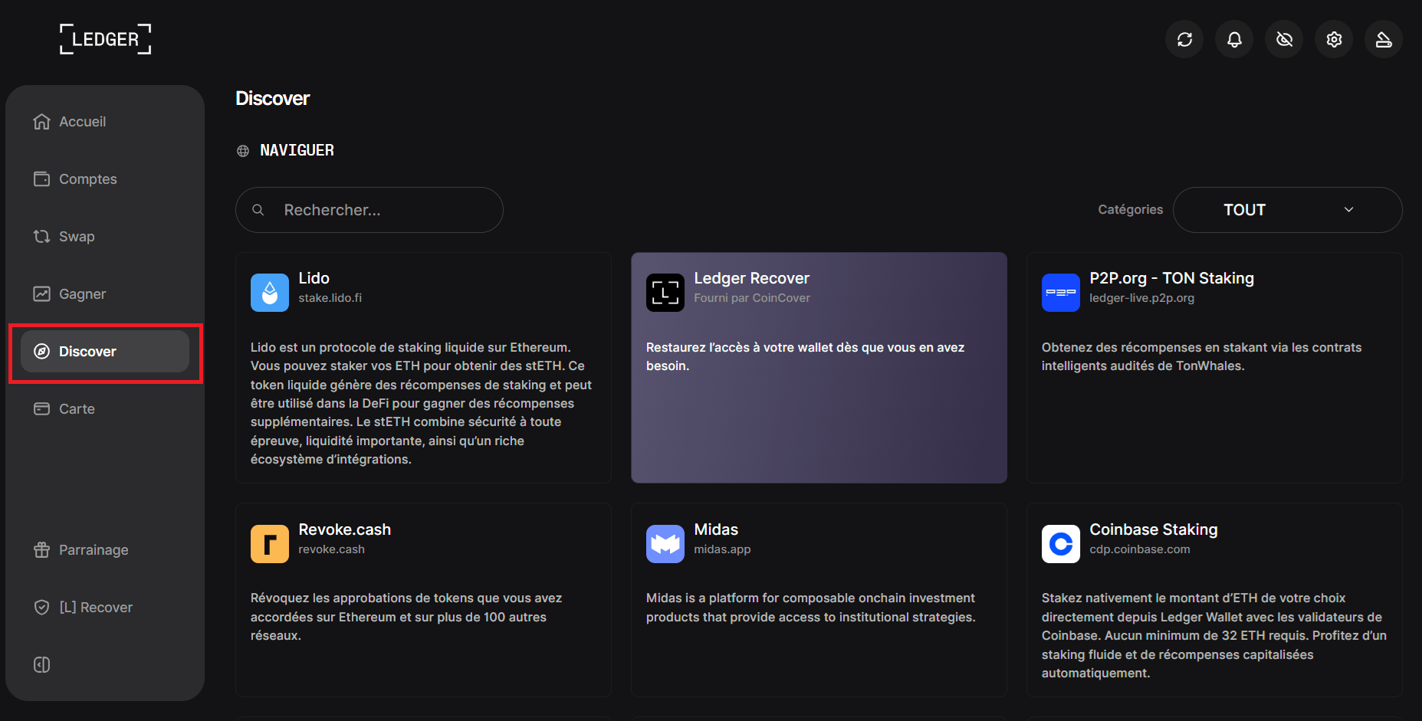Open Gagner in the sidebar
The image size is (1422, 721).
click(x=105, y=294)
